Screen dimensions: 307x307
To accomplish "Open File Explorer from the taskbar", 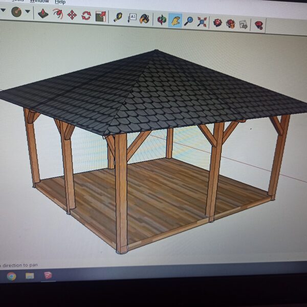I will [x=30, y=276].
